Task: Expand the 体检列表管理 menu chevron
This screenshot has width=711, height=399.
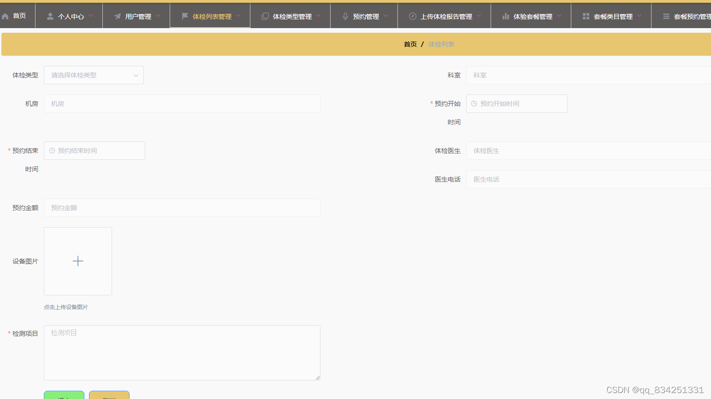Action: pos(238,16)
